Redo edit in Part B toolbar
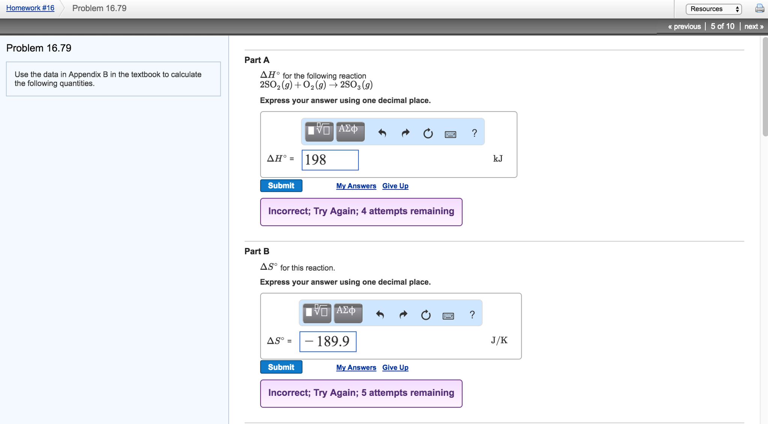Image resolution: width=768 pixels, height=424 pixels. [403, 314]
